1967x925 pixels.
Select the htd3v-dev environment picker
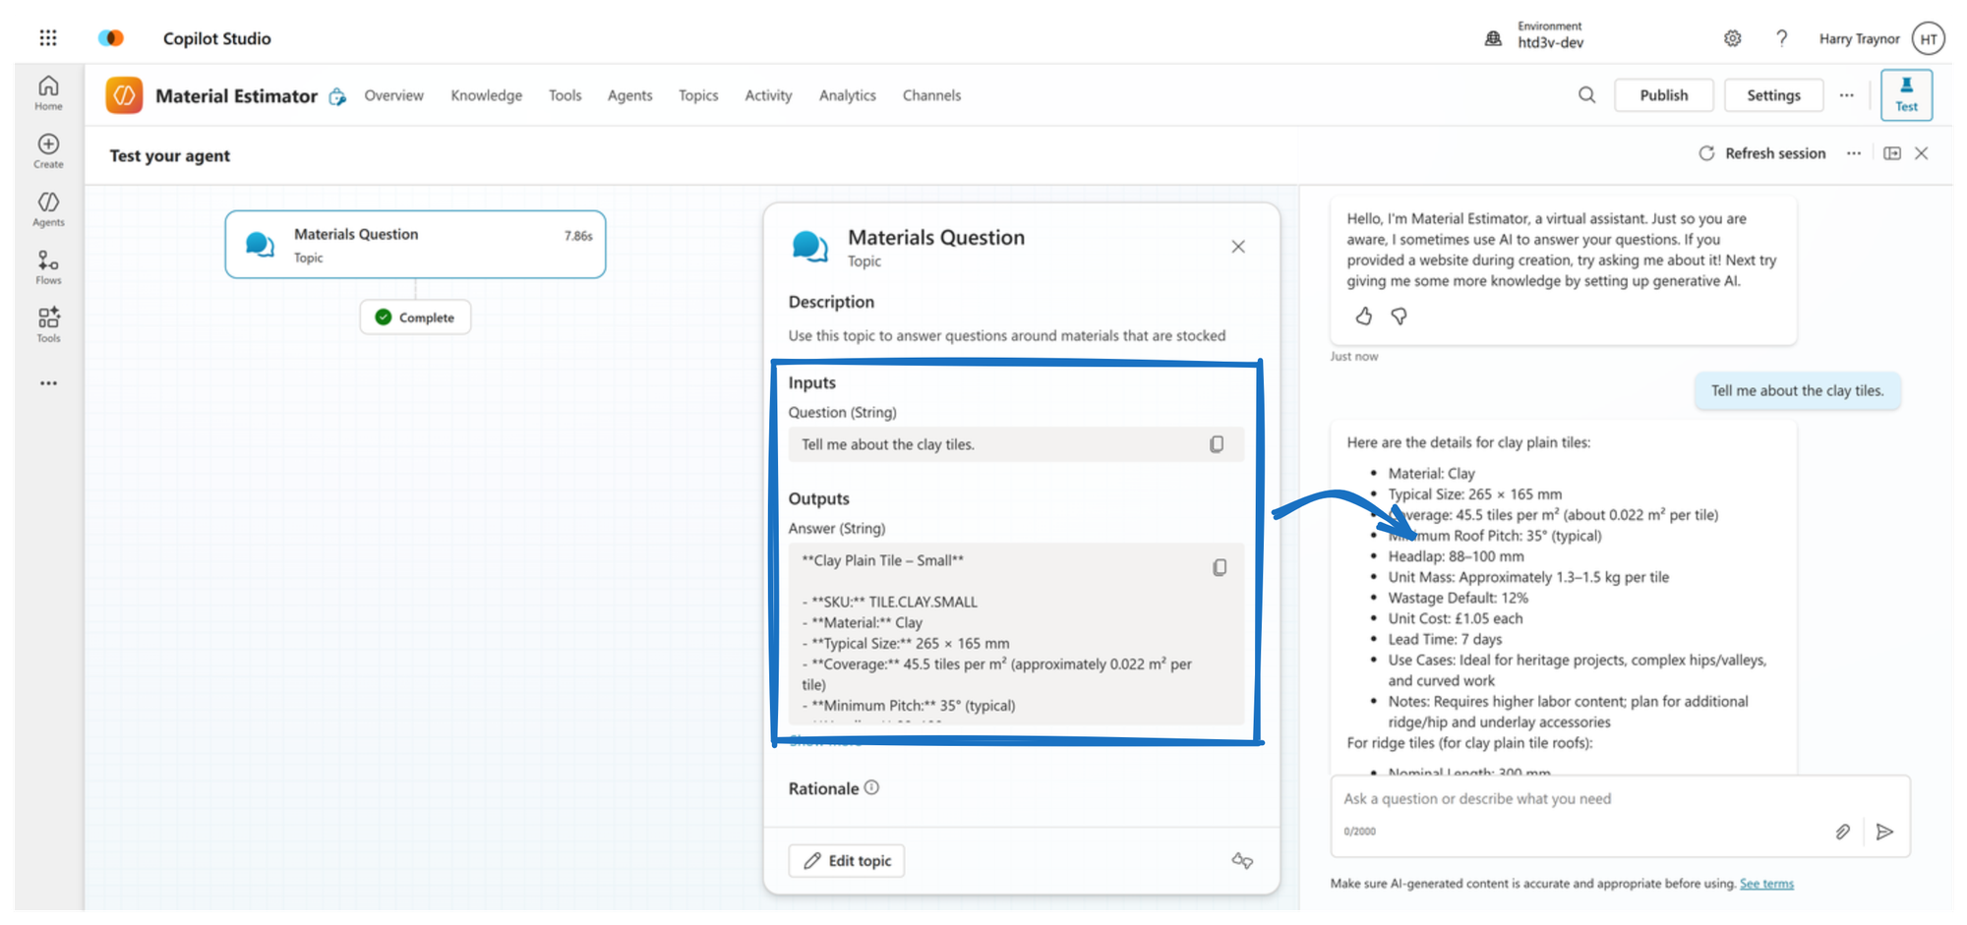(1550, 35)
